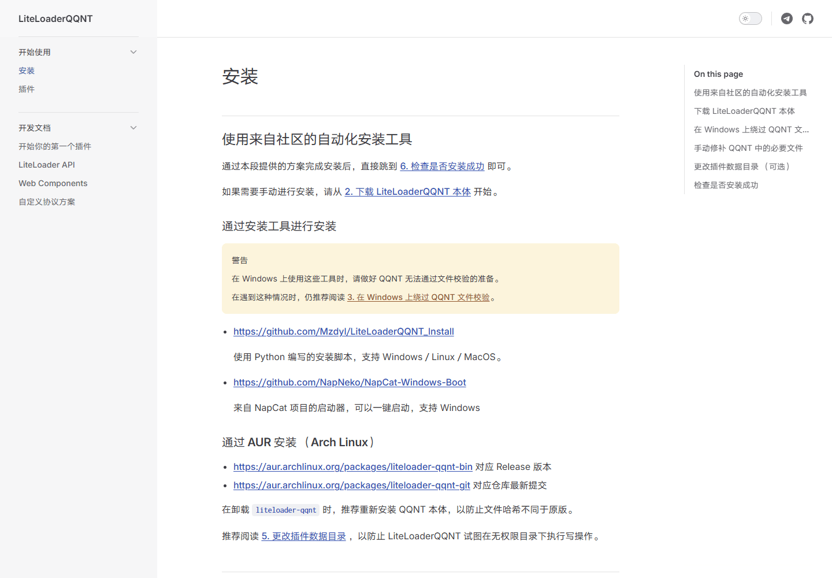Select 安装 in the sidebar
Viewport: 832px width, 578px height.
tap(27, 71)
